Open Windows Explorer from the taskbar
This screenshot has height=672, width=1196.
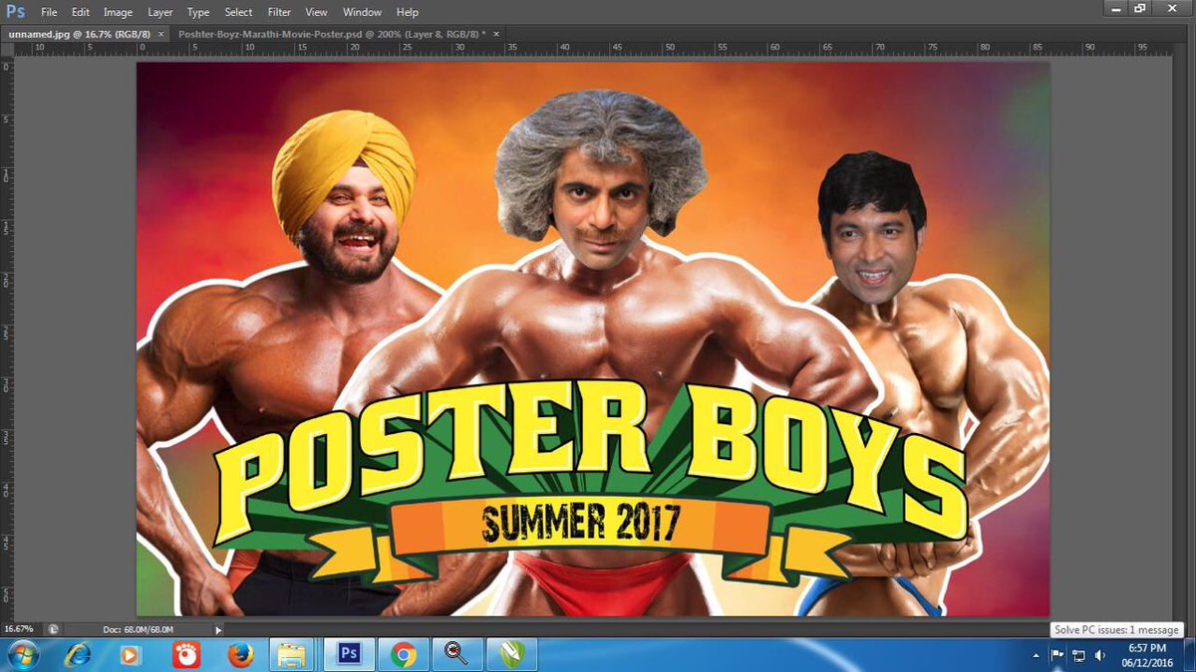coord(293,654)
